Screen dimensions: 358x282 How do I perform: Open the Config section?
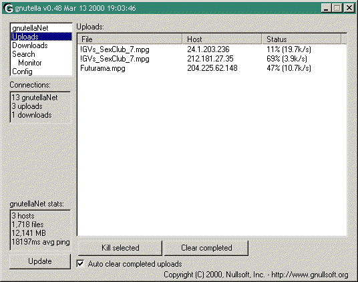pyautogui.click(x=41, y=72)
